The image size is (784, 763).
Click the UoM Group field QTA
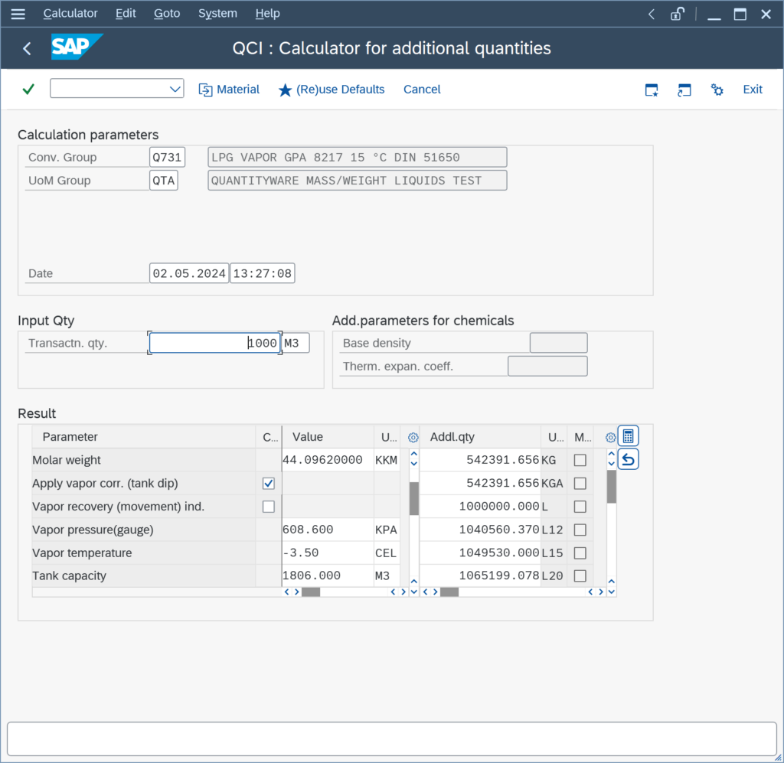tap(164, 181)
